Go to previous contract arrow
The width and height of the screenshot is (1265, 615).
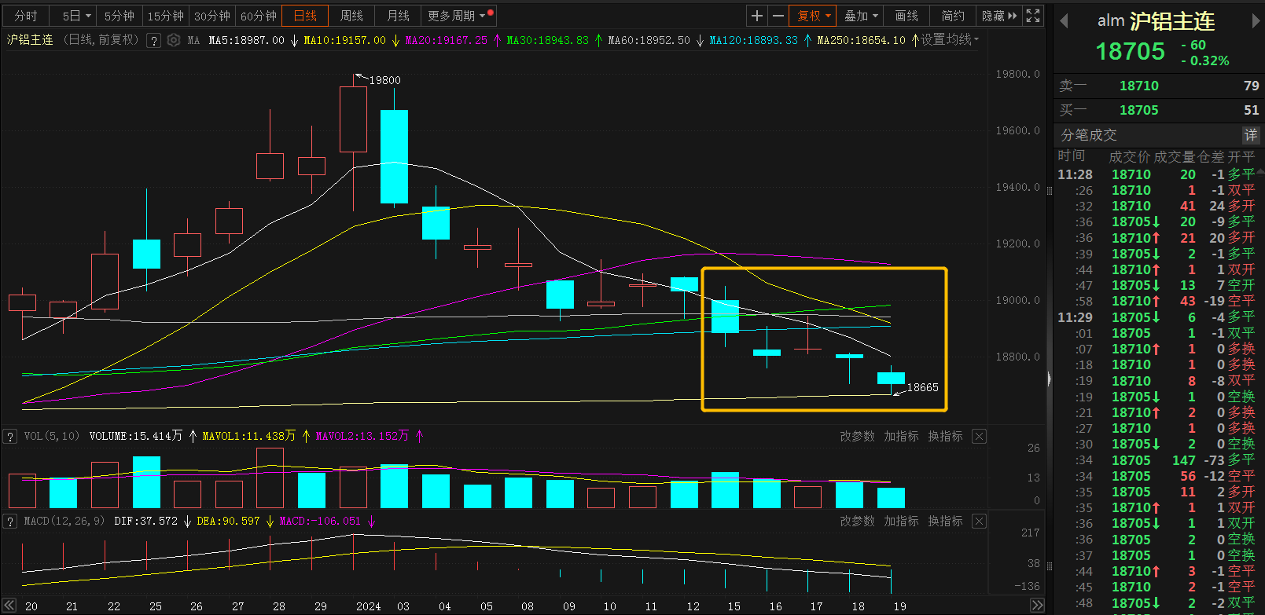click(x=1065, y=22)
